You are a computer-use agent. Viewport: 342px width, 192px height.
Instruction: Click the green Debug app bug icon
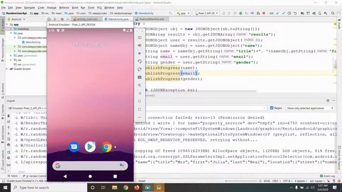pos(240,13)
